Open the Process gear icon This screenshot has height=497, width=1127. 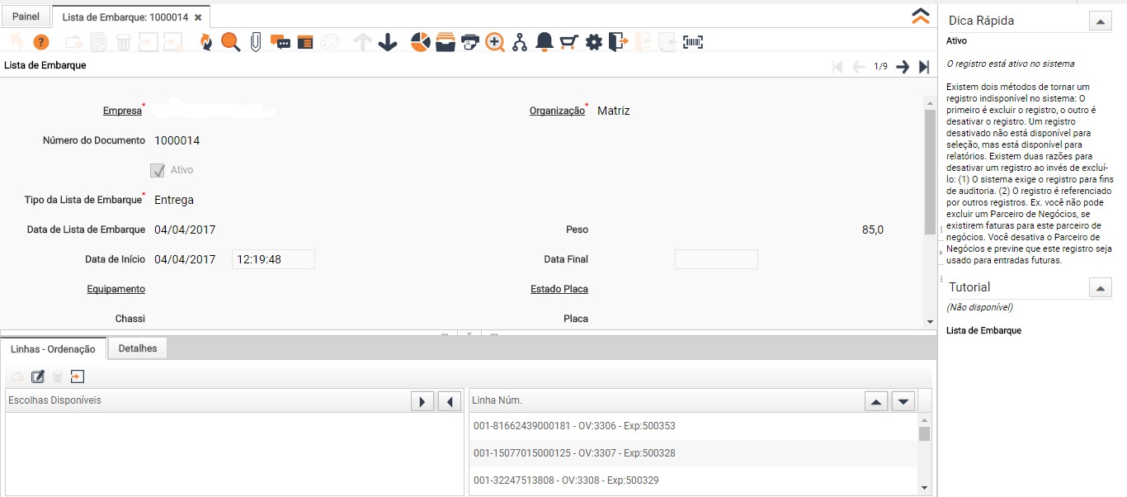pyautogui.click(x=594, y=42)
